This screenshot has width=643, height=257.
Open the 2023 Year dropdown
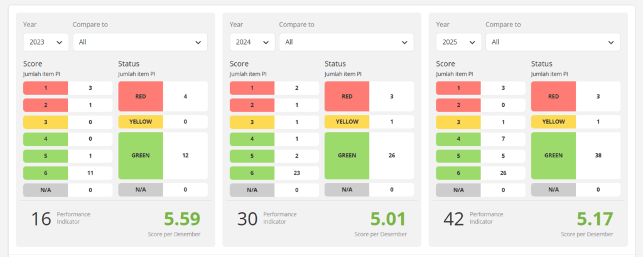(x=46, y=42)
